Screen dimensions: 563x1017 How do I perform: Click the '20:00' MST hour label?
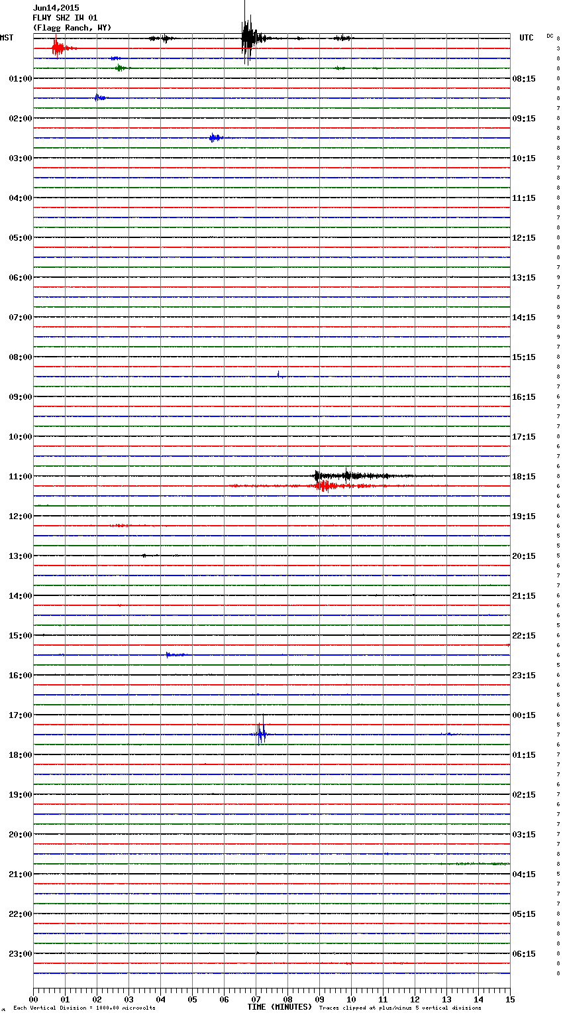[21, 835]
